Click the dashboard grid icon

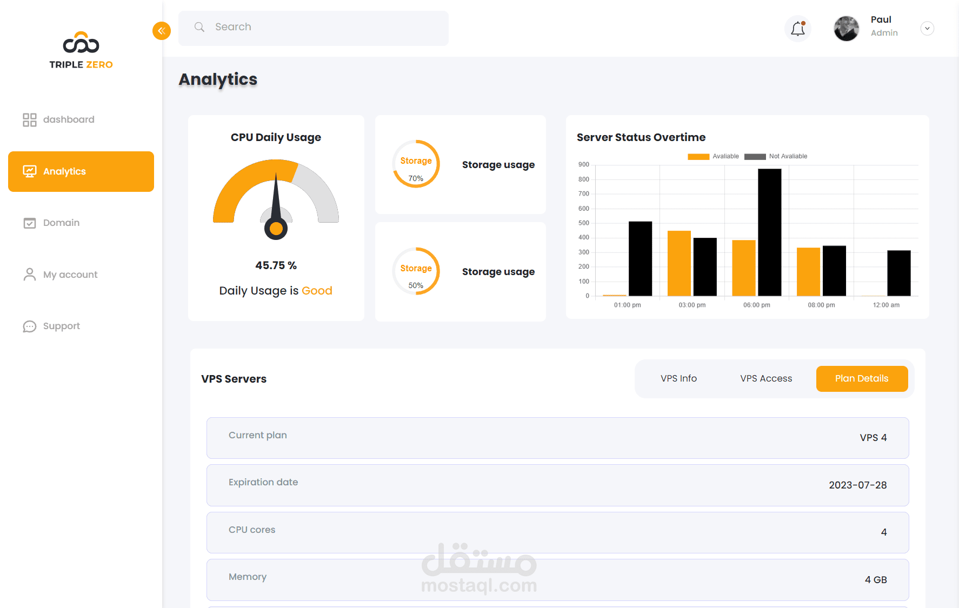(30, 120)
